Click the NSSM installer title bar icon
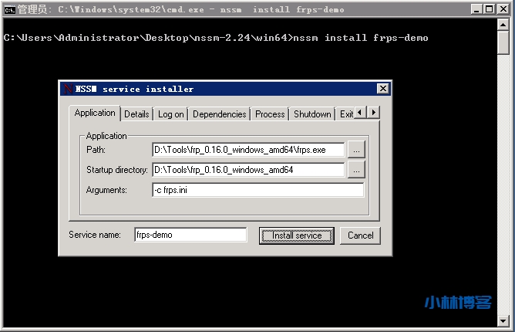The width and height of the screenshot is (515, 332). point(69,89)
